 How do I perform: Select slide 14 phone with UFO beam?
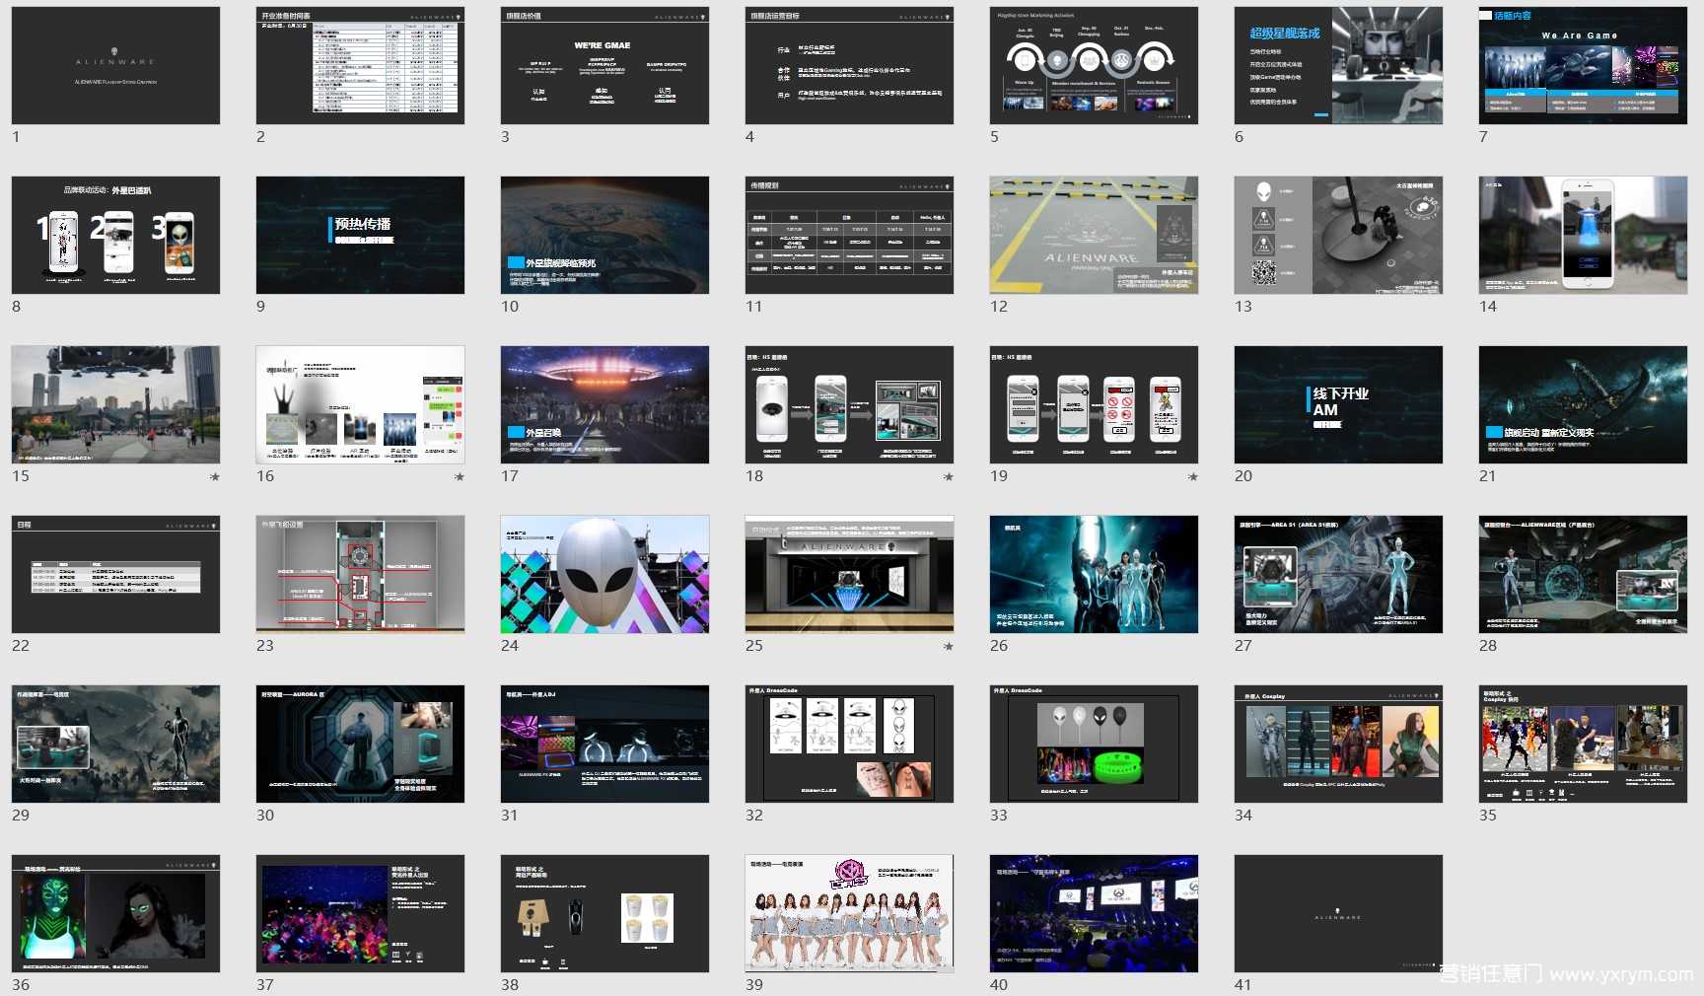point(1583,235)
